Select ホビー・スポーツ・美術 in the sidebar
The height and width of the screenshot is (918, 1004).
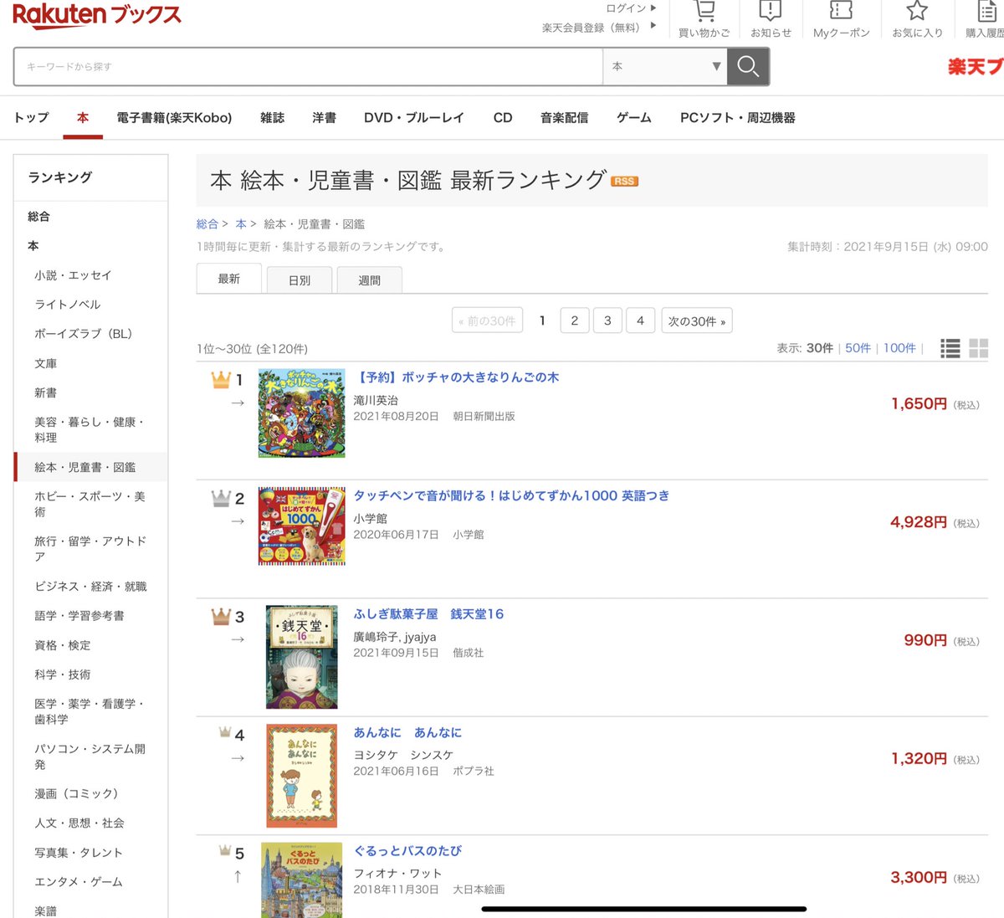(x=90, y=504)
